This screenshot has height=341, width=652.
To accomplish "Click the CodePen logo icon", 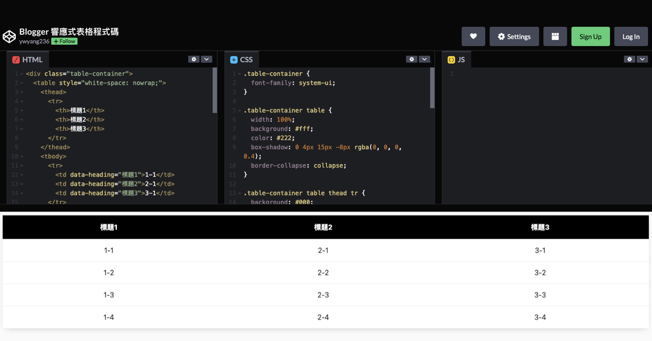I will [9, 36].
